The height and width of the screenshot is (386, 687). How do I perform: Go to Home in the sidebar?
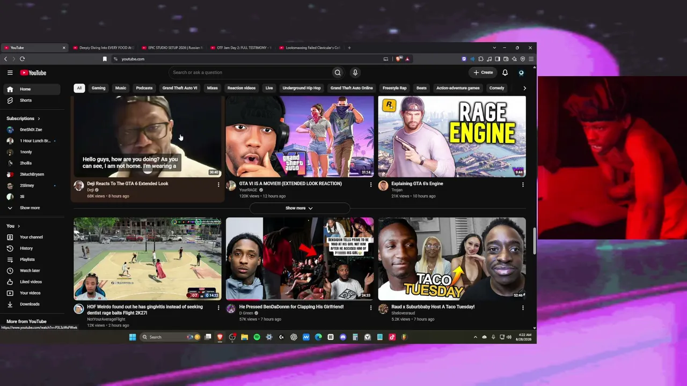click(33, 89)
